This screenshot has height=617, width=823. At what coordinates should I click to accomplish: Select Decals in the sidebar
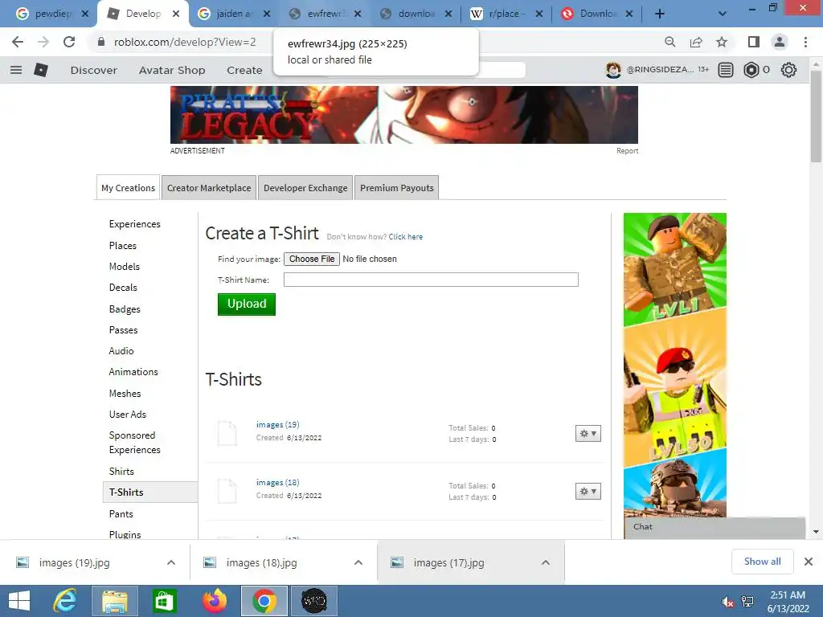(x=123, y=288)
